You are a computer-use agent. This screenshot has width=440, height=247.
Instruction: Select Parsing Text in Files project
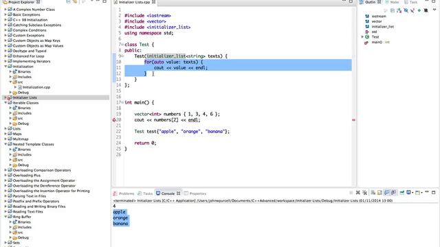pos(30,196)
